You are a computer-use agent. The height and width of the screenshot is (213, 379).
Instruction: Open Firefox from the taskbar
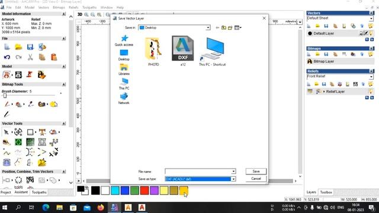point(101,208)
